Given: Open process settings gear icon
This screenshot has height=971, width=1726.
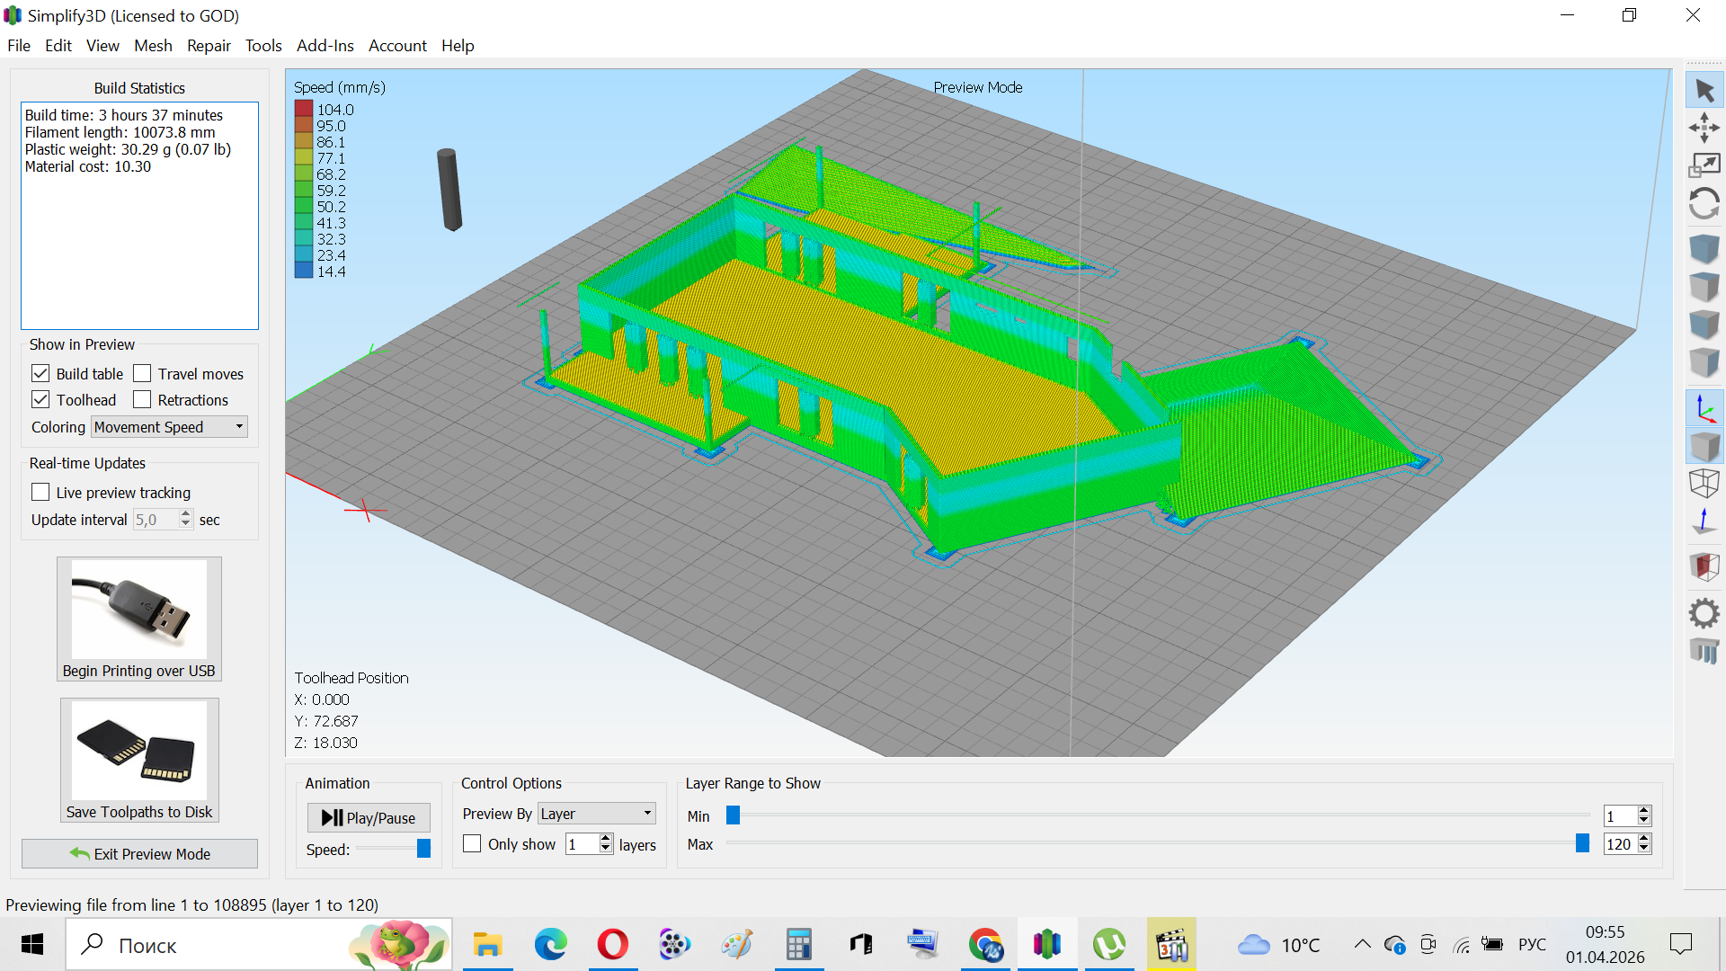Looking at the screenshot, I should coord(1704,614).
